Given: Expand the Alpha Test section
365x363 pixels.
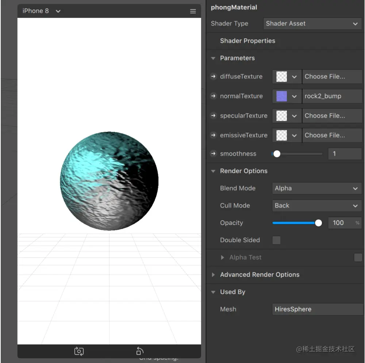Looking at the screenshot, I should click(x=222, y=257).
